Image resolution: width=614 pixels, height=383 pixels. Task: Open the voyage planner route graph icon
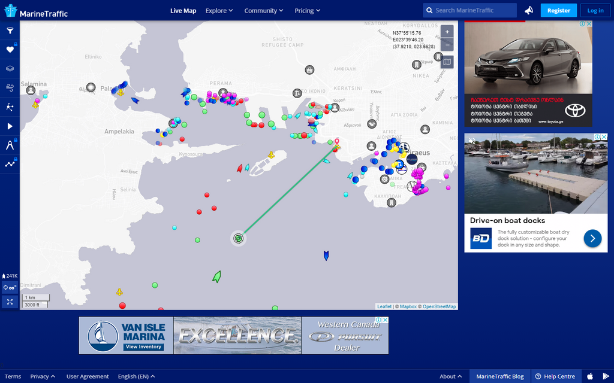point(10,164)
